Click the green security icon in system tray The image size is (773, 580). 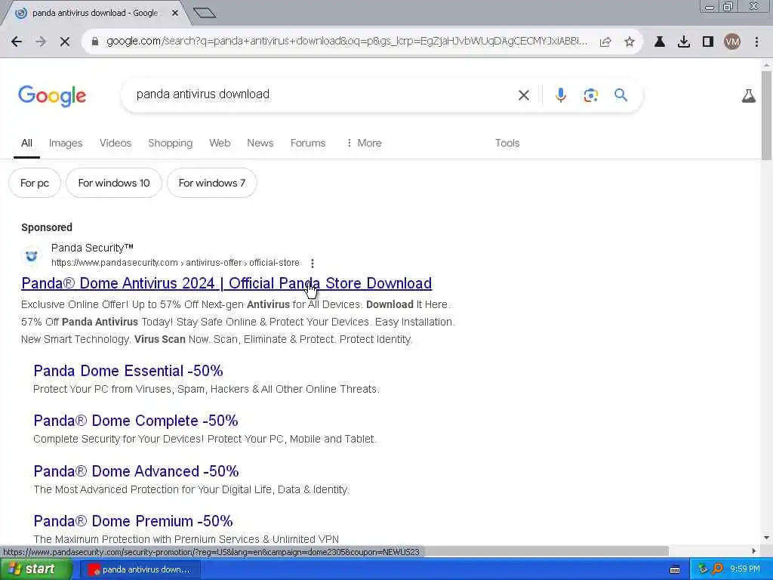pyautogui.click(x=703, y=569)
